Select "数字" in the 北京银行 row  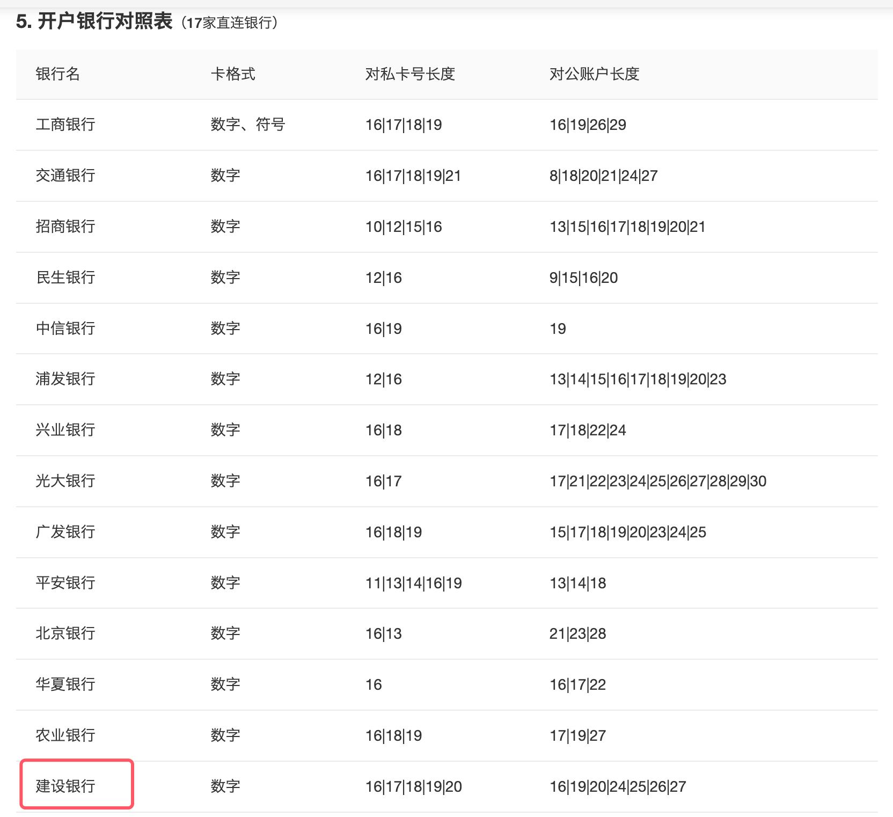(x=225, y=633)
